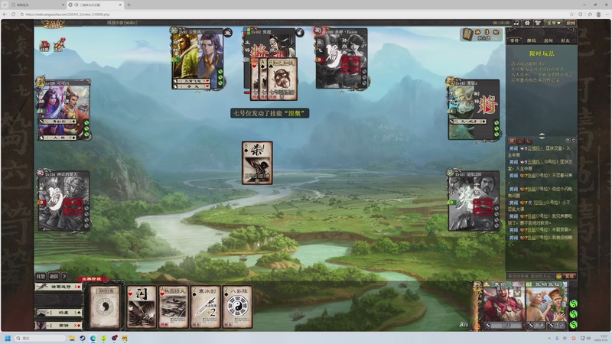Viewport: 612px width, 344px height.
Task: Click the Windows taskbar search box
Action: 40,338
